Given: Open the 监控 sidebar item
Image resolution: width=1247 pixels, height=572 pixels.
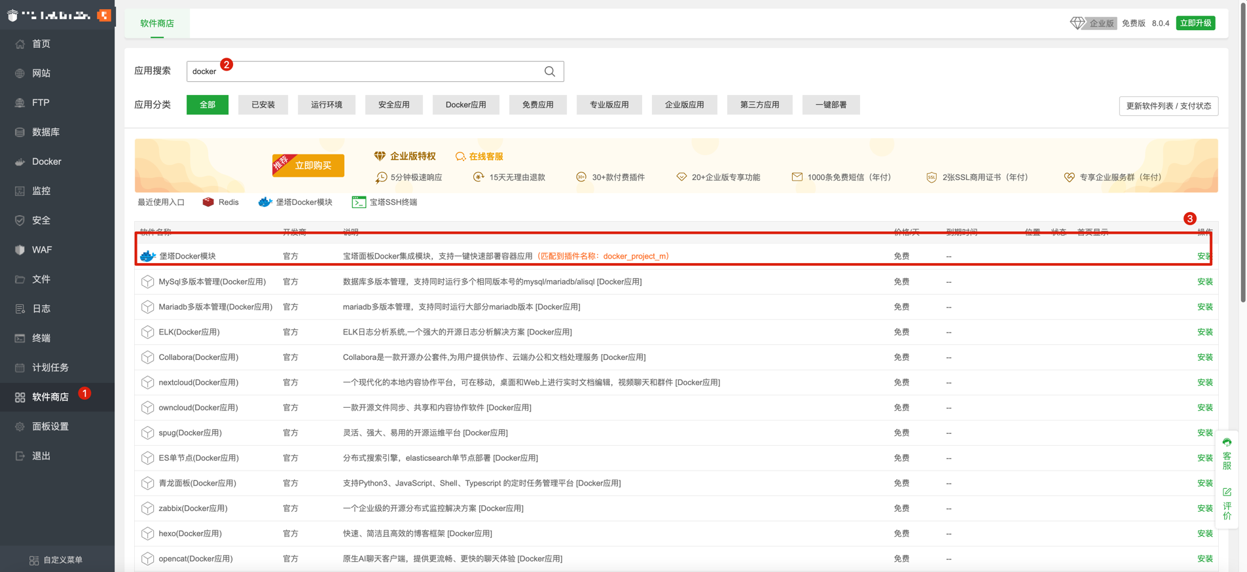Looking at the screenshot, I should (x=58, y=191).
